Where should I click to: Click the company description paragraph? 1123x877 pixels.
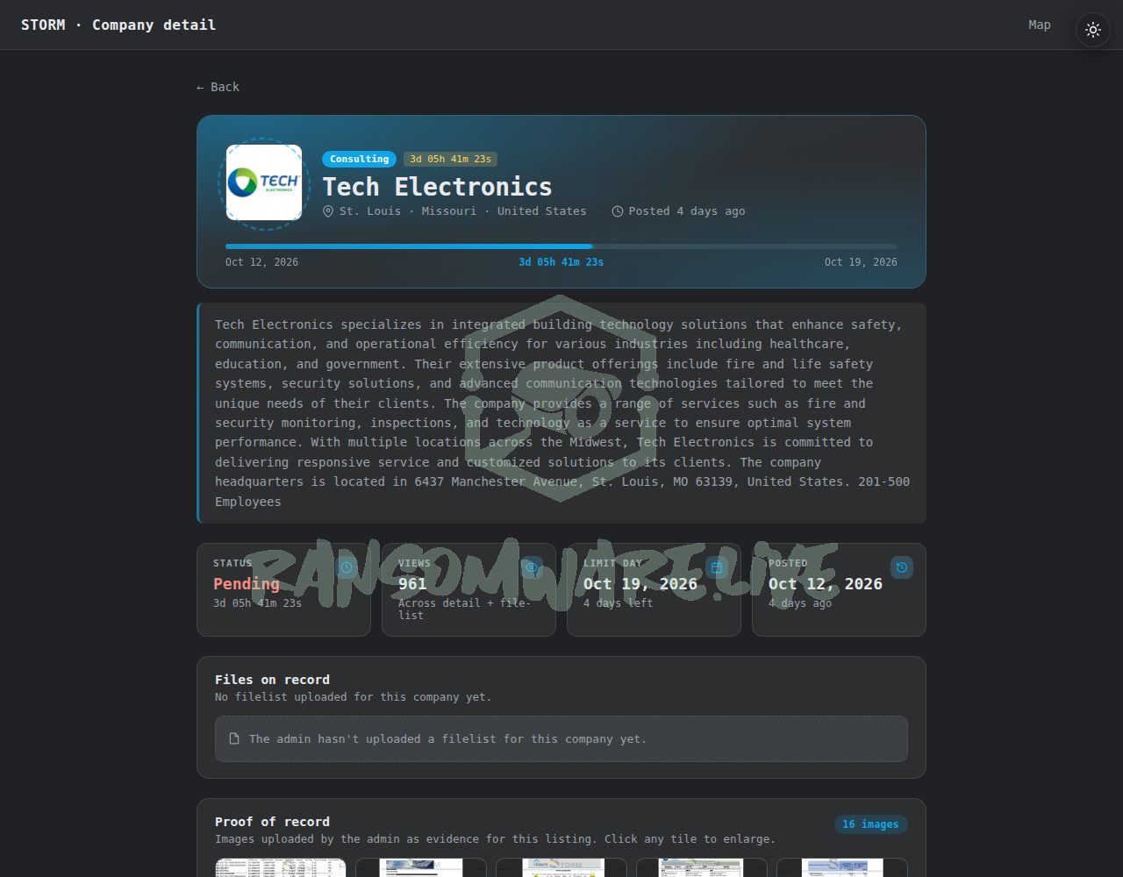561,413
